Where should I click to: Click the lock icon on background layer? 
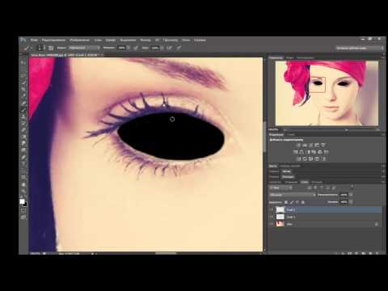click(377, 224)
